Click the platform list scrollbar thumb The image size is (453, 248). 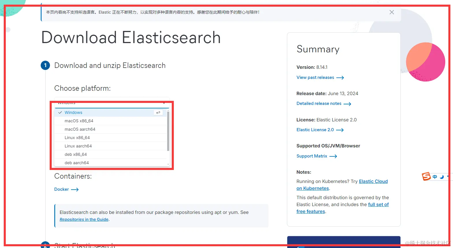click(x=168, y=131)
